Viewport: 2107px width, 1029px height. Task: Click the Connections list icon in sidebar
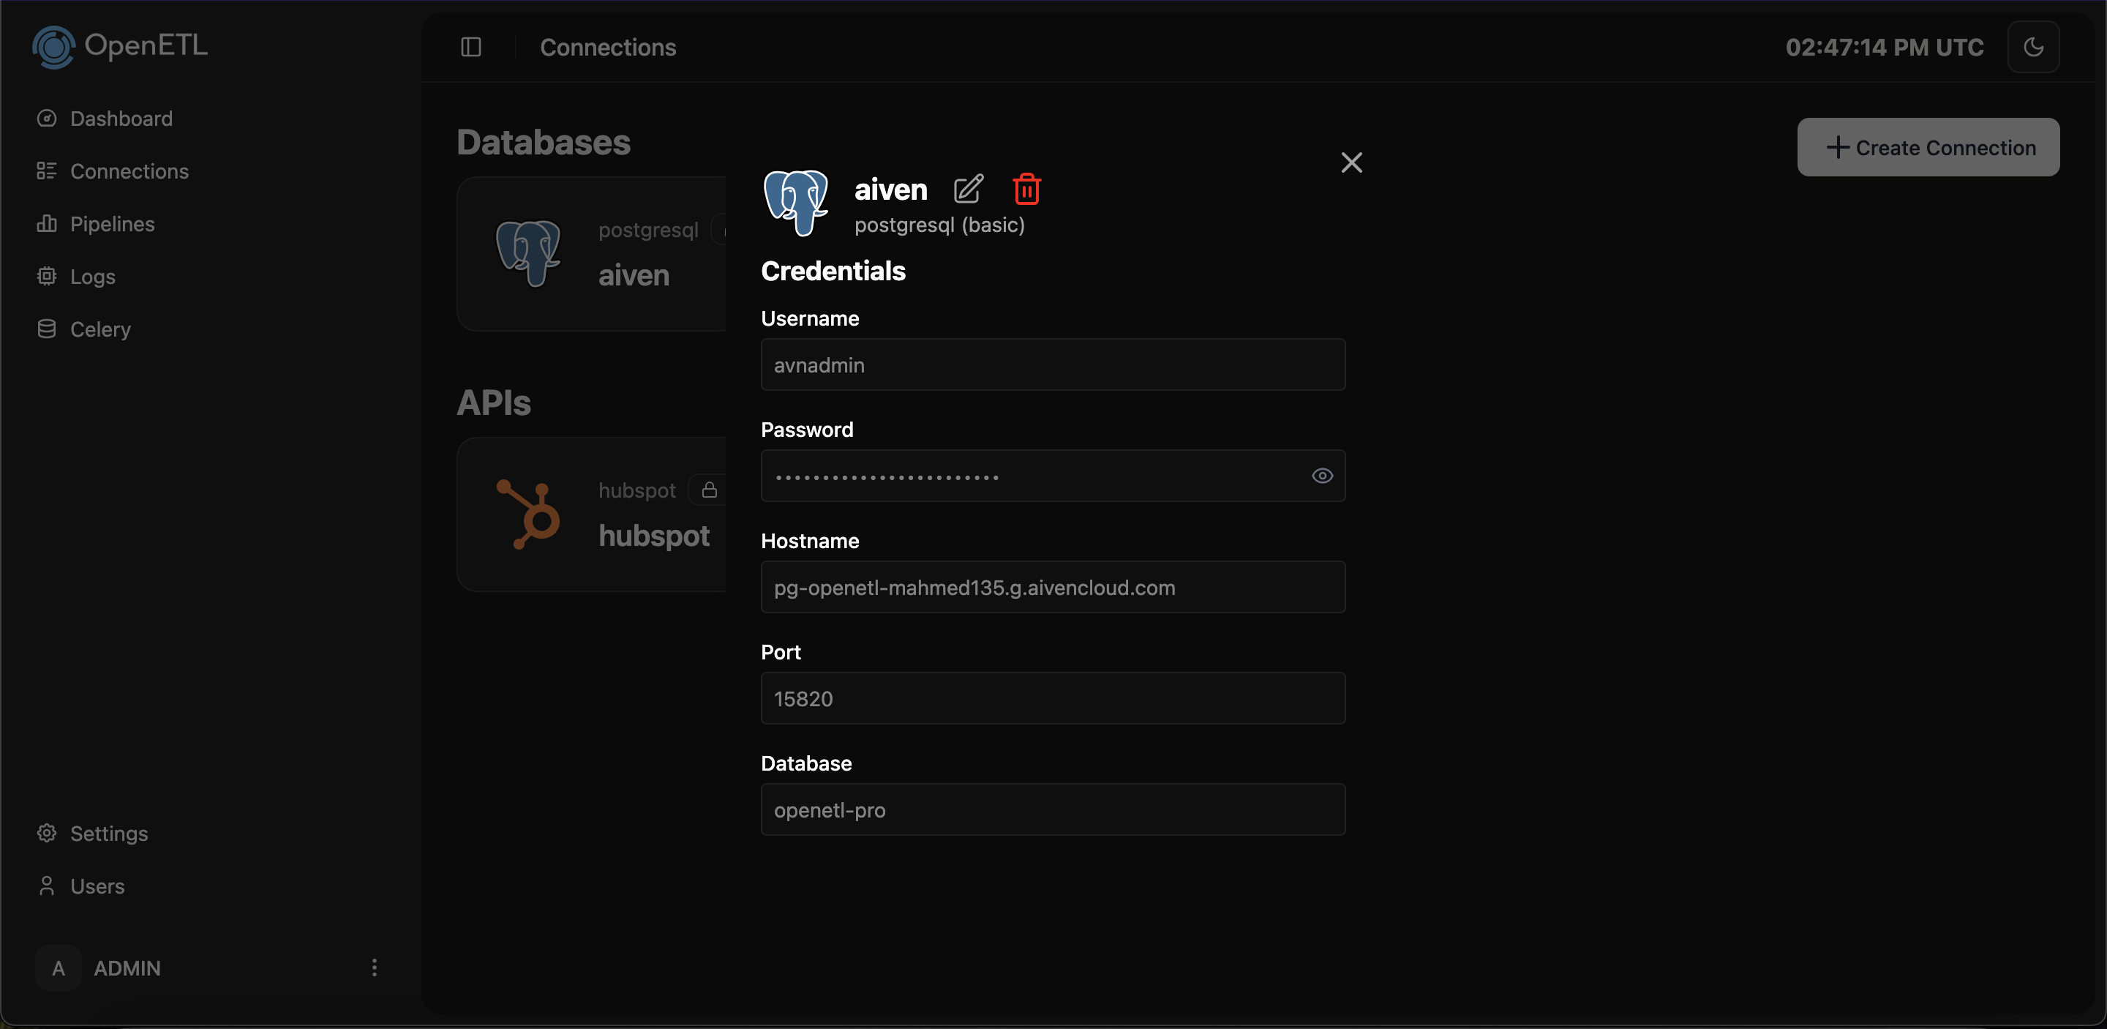click(x=47, y=171)
